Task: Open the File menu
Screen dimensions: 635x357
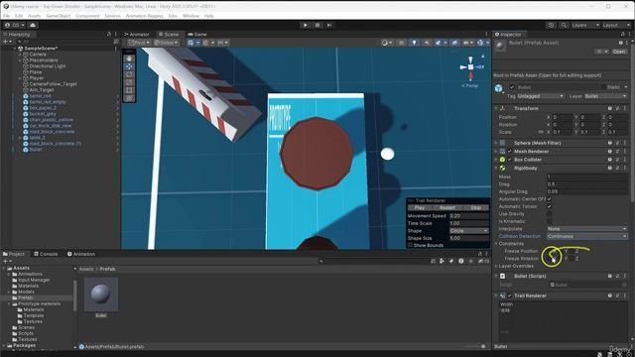Action: coord(7,16)
